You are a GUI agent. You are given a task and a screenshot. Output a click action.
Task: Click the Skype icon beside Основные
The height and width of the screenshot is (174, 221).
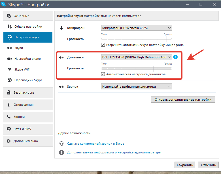click(9, 16)
